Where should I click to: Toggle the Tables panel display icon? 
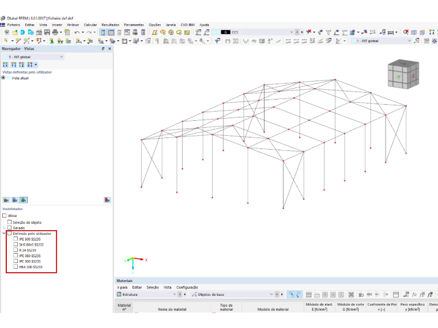coord(111,32)
